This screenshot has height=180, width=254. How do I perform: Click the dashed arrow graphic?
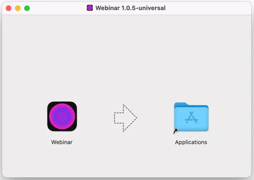pos(125,117)
